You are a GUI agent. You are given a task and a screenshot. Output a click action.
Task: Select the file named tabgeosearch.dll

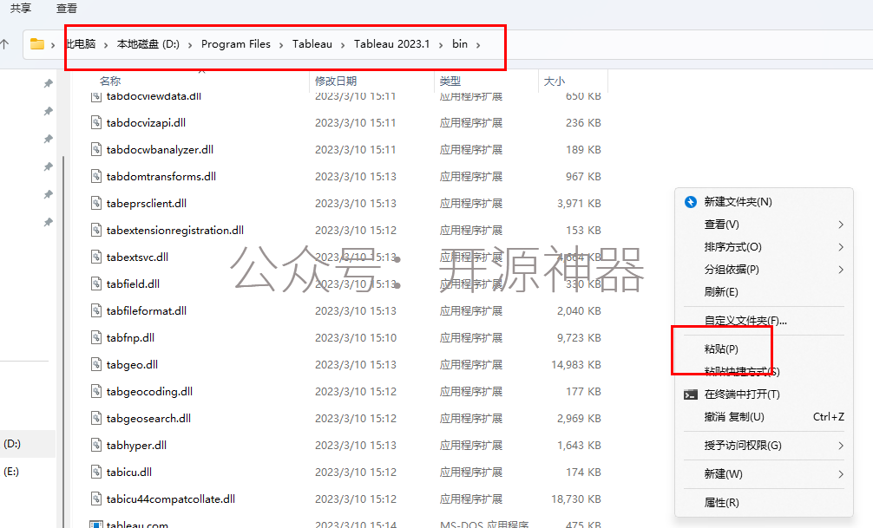(148, 419)
